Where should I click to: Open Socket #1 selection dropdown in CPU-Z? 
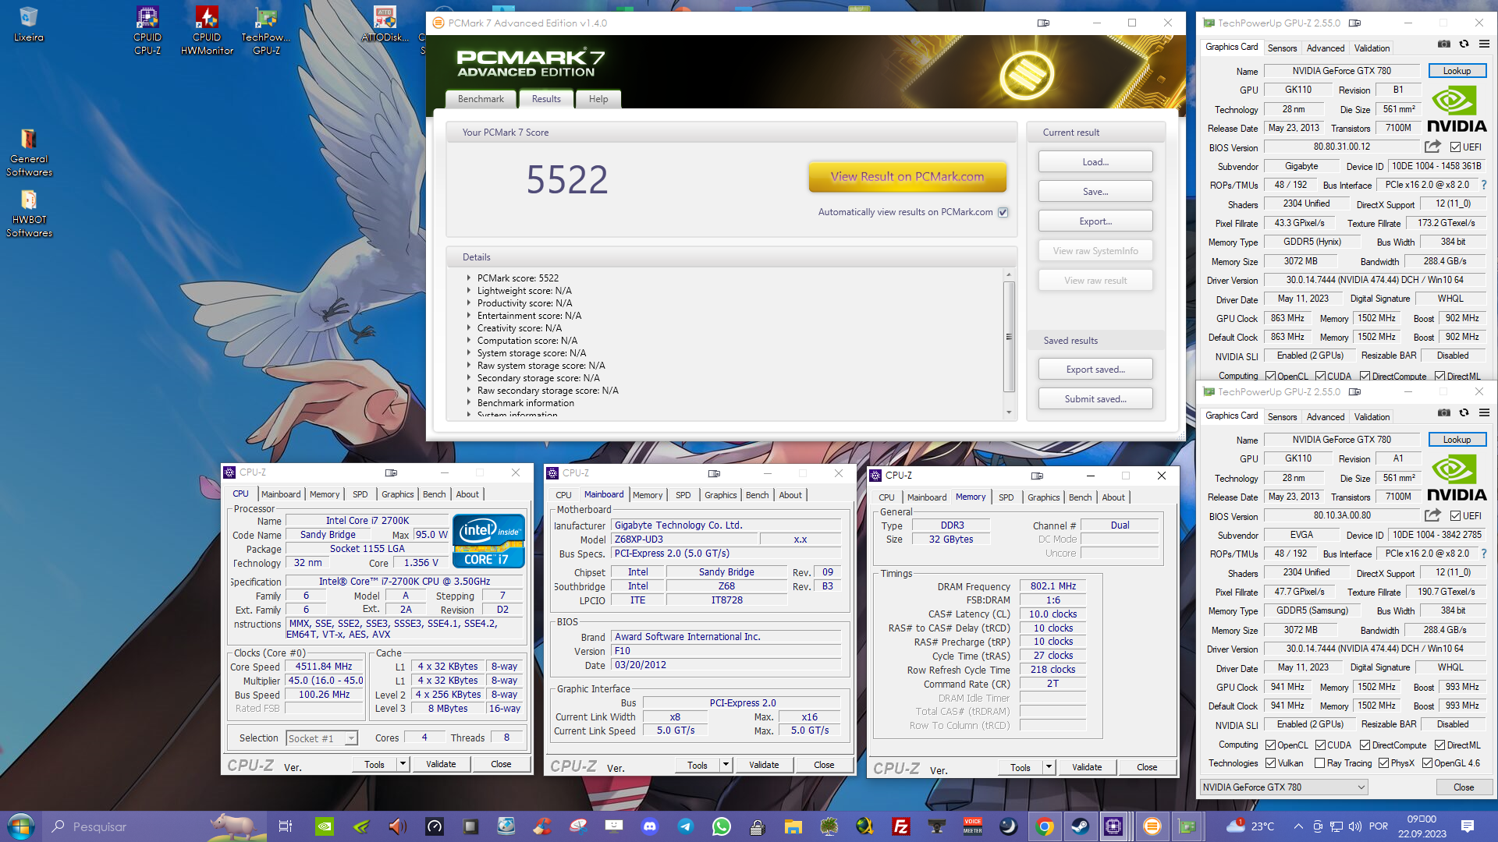point(321,738)
